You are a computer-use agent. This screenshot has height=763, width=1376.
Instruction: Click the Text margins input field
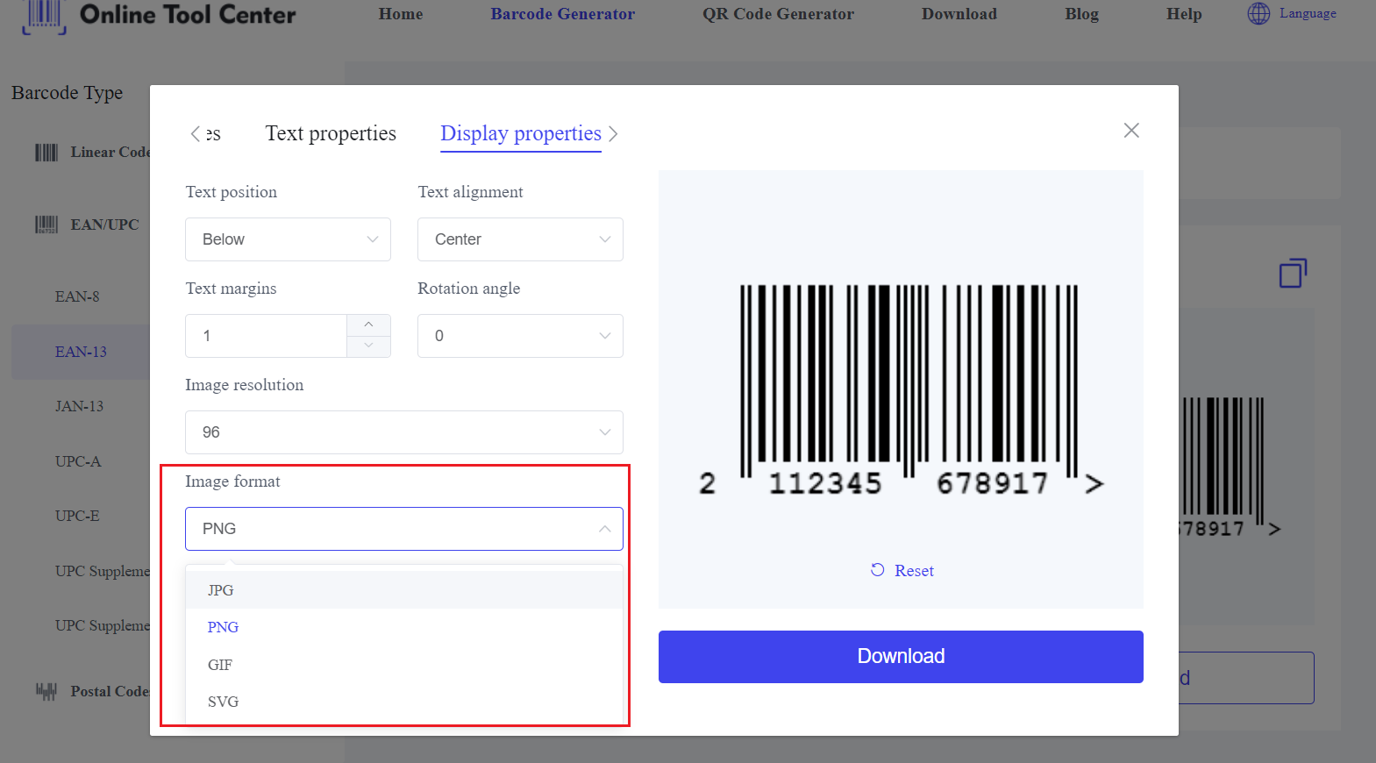point(266,336)
